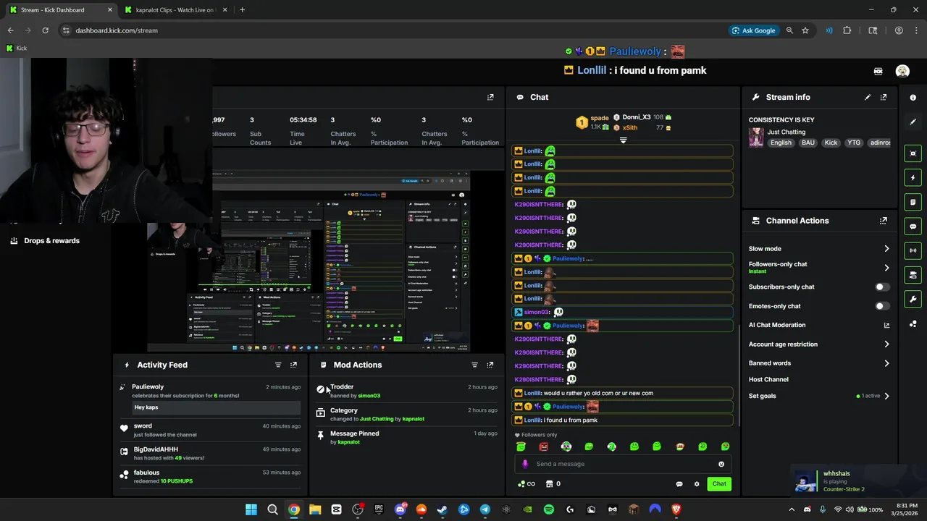Screen dimensions: 927x521
Task: Pop out the Mod Actions panel
Action: coord(490,365)
